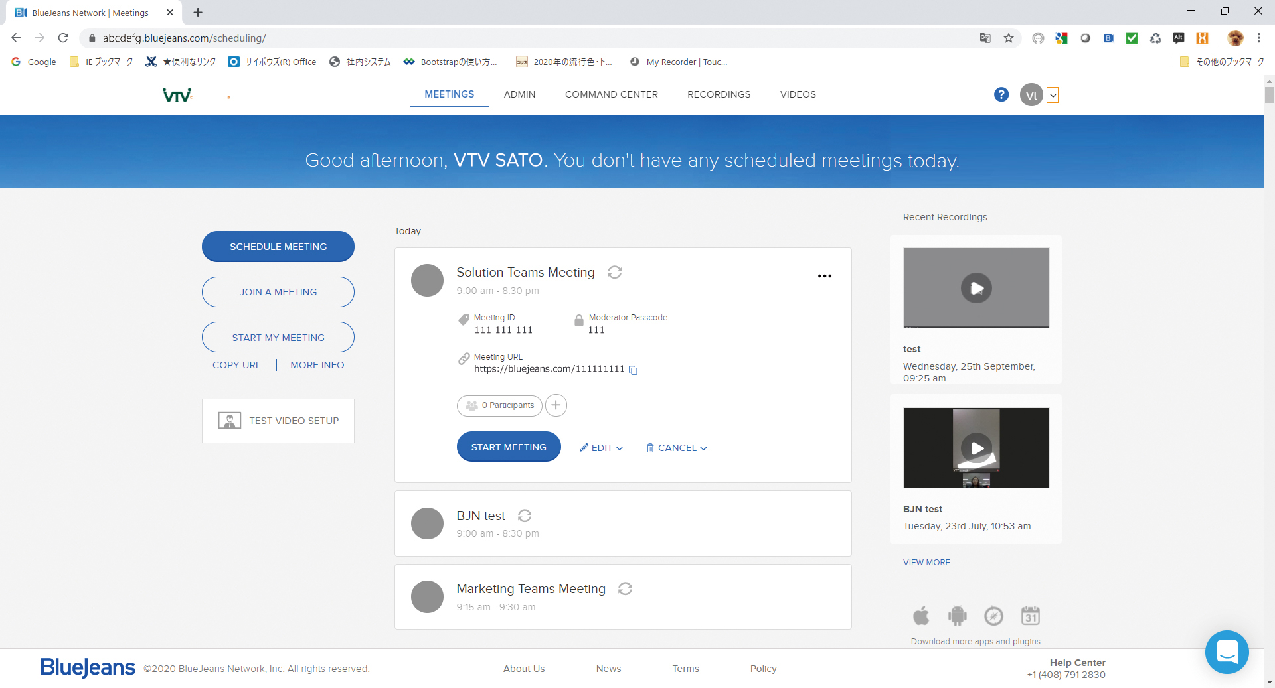The width and height of the screenshot is (1275, 688).
Task: Download the Apple app via icon
Action: [x=921, y=616]
